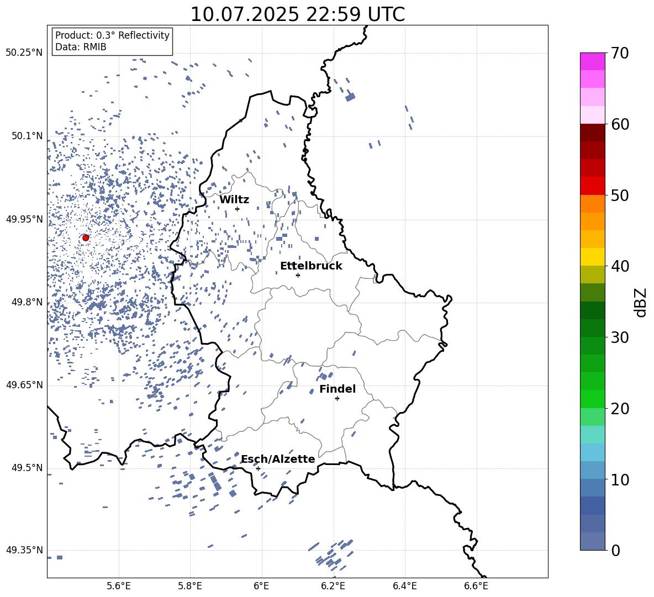
Task: Click the Esch/Alzette station cross marker
Action: (258, 468)
